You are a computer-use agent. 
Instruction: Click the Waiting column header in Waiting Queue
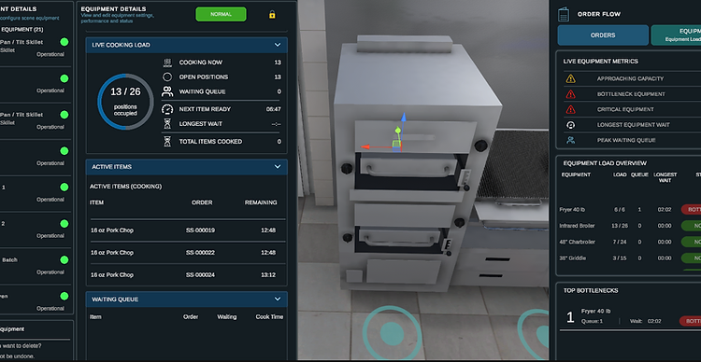pos(227,317)
